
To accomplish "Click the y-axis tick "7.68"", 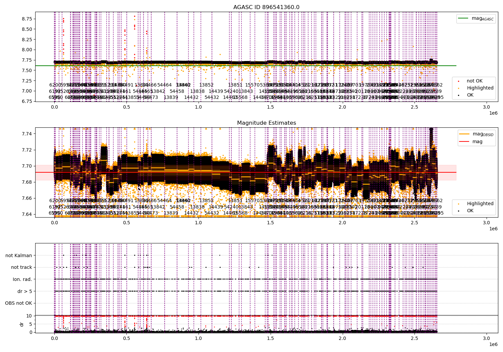I will (27, 182).
